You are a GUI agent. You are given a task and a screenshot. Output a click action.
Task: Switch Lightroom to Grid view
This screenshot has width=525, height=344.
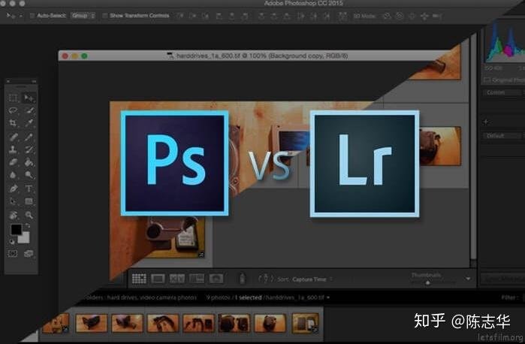coord(139,279)
